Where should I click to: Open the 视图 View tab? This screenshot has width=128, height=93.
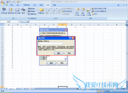click(54, 5)
